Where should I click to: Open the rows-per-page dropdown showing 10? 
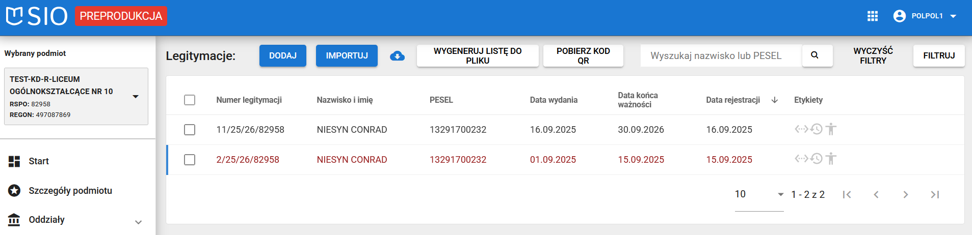click(758, 194)
